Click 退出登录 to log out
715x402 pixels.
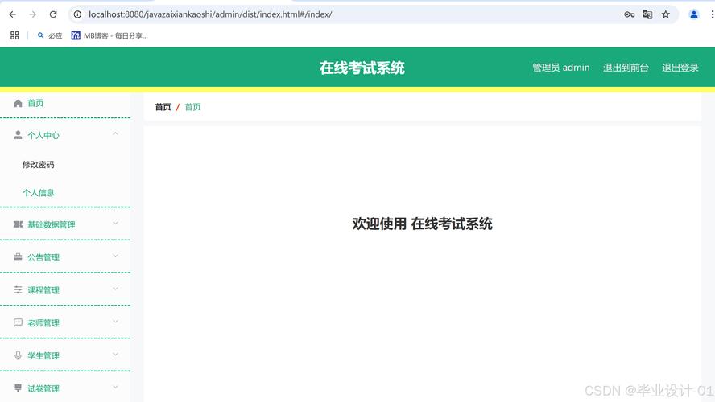(x=680, y=68)
